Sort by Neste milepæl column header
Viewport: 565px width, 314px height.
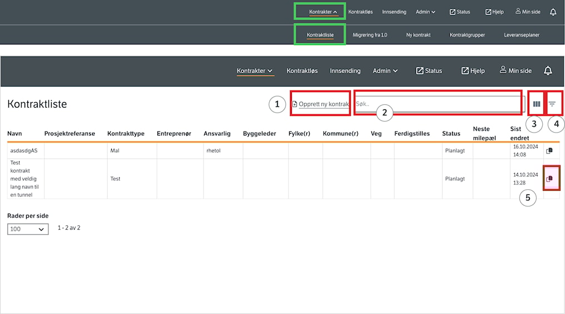click(484, 133)
